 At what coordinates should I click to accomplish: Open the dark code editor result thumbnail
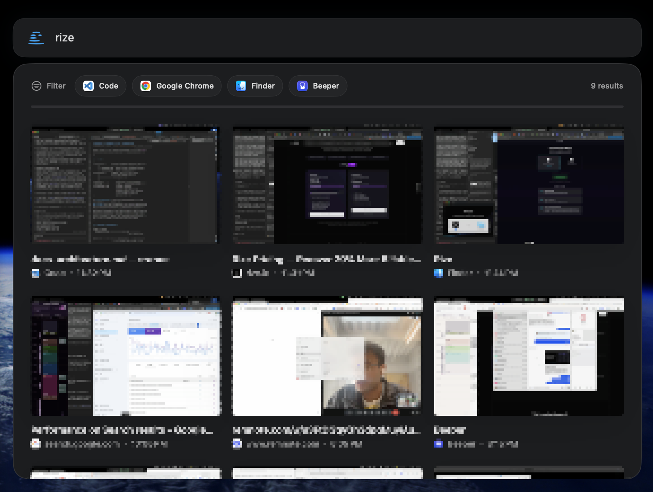[x=125, y=185]
